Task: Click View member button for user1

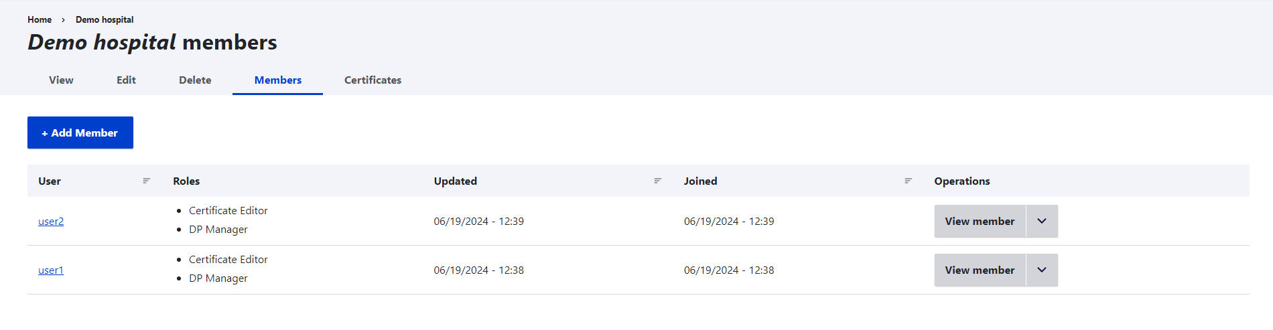Action: point(980,270)
